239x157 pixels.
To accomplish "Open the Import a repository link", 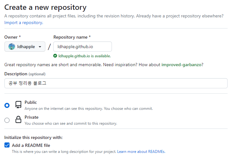I will coord(24,23).
